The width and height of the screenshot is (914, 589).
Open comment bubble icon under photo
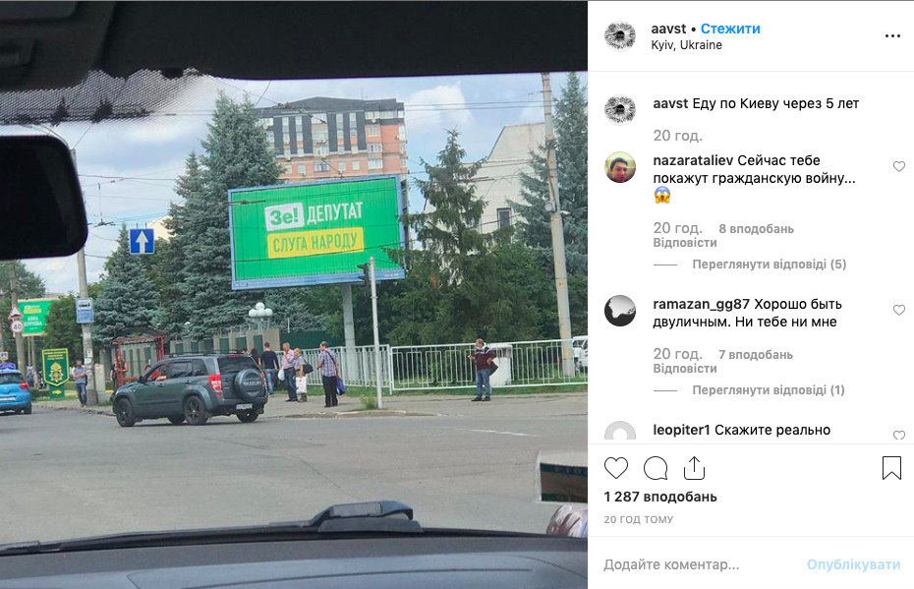656,468
